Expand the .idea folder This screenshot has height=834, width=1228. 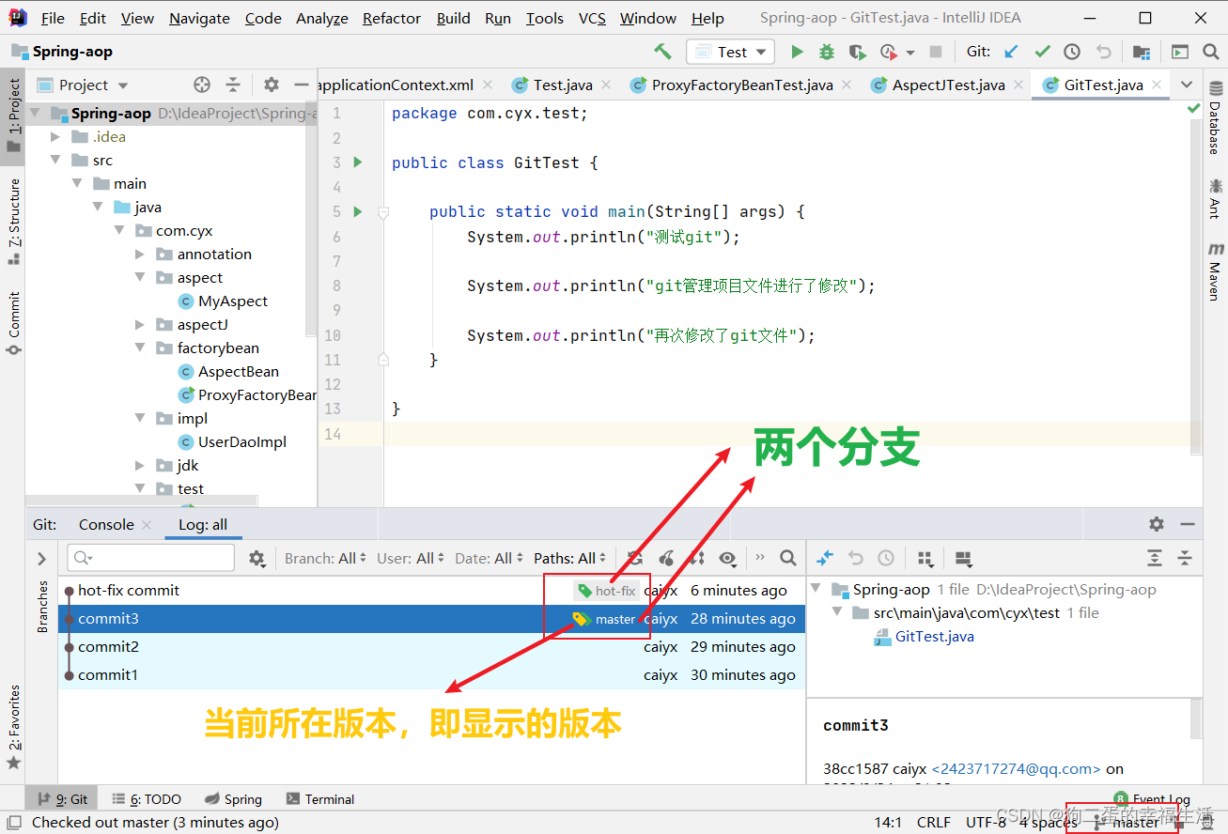[x=55, y=137]
